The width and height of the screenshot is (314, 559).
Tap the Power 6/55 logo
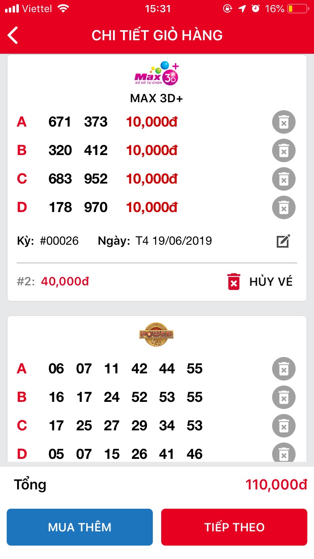157,334
